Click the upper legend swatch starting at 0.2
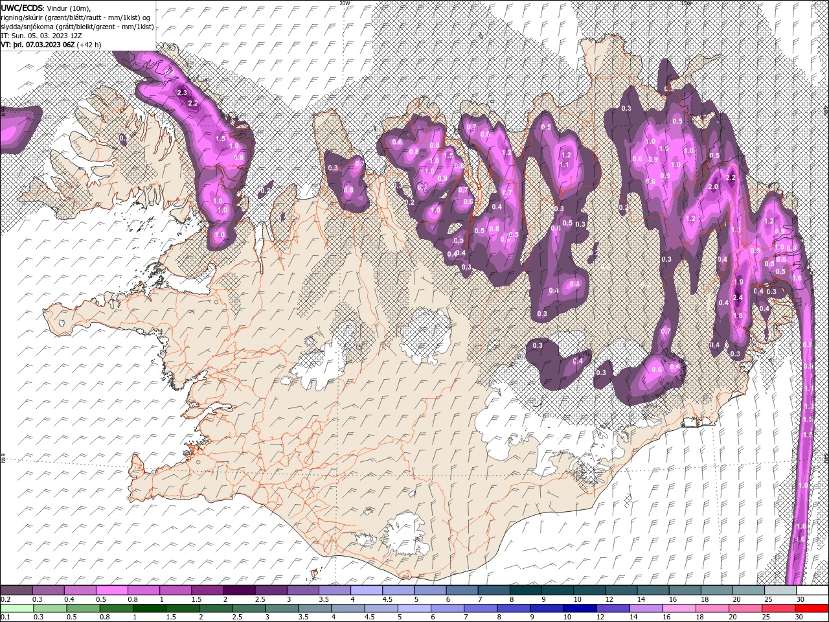This screenshot has height=622, width=829. 16,590
